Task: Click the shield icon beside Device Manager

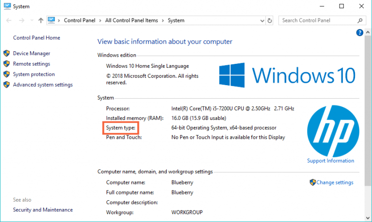Action: click(x=7, y=54)
